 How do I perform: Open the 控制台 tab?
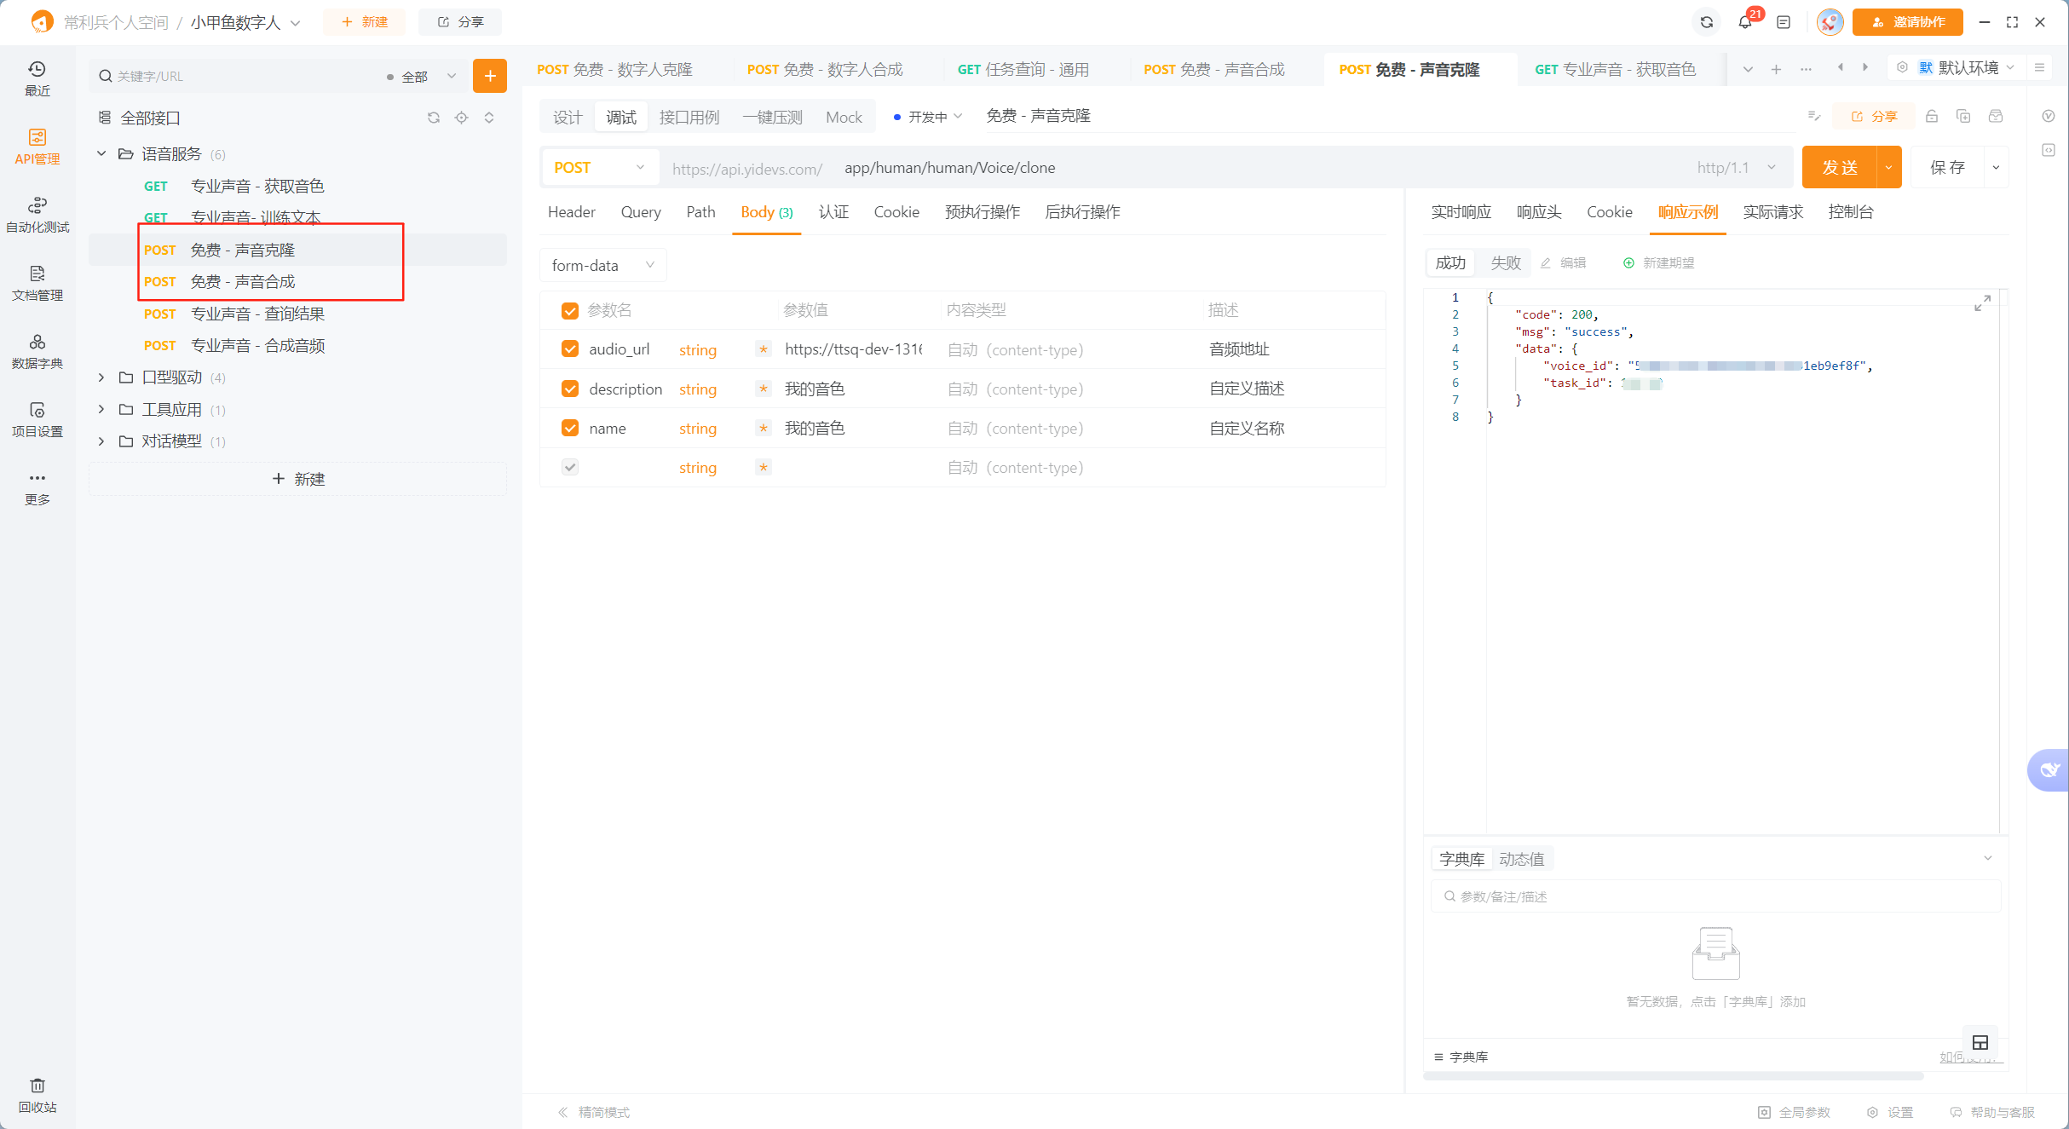point(1850,212)
